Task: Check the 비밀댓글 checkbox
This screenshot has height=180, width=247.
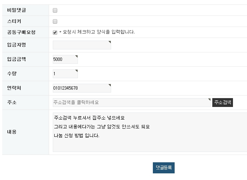Action: (55, 10)
